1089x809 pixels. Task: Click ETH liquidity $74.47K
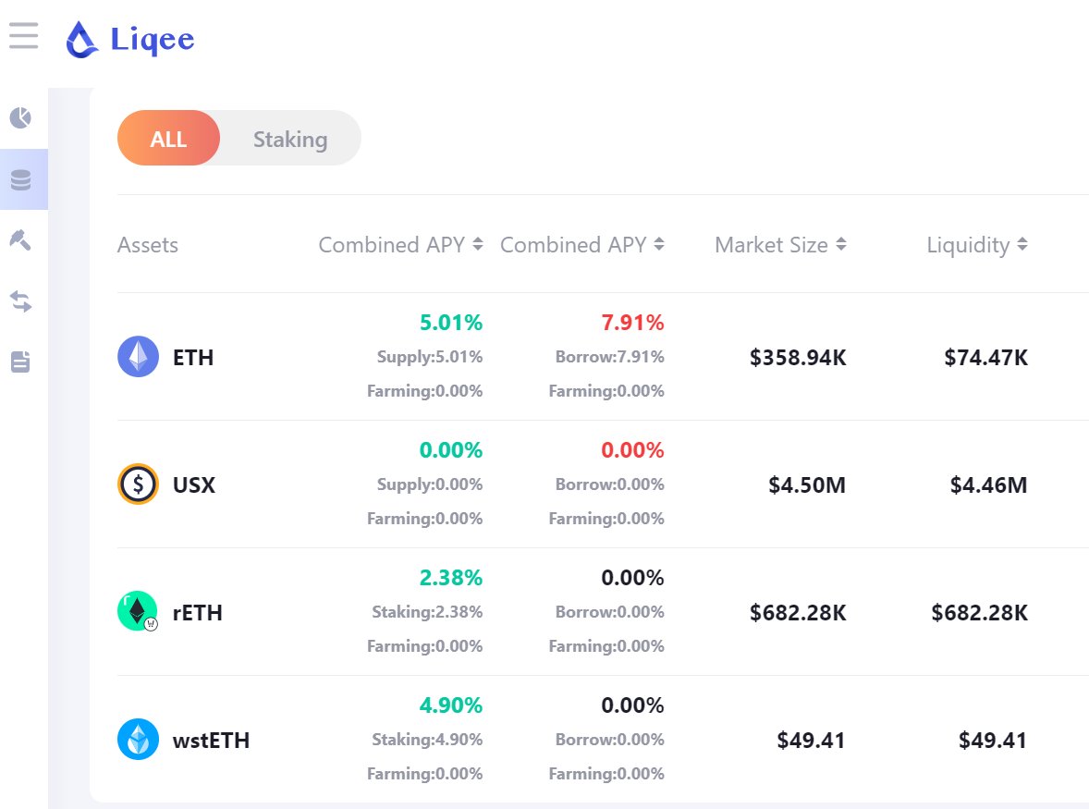point(986,358)
